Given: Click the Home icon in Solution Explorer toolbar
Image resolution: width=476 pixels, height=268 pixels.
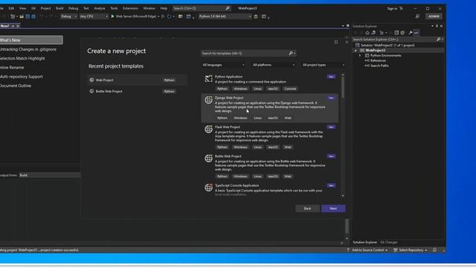Looking at the screenshot, I should (x=367, y=33).
